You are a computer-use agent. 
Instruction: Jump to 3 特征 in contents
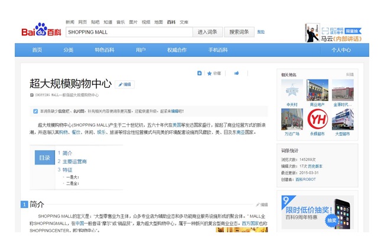(65, 170)
